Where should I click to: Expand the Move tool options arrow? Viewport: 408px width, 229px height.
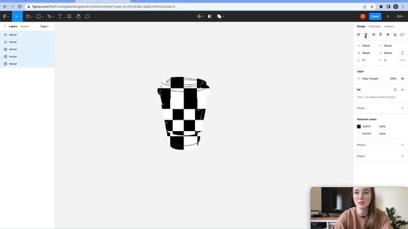tap(20, 17)
